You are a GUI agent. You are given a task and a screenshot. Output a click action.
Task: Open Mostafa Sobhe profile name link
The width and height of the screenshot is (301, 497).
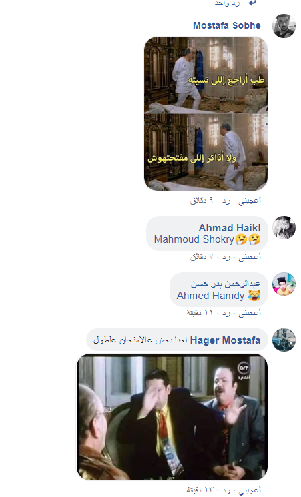(x=227, y=25)
